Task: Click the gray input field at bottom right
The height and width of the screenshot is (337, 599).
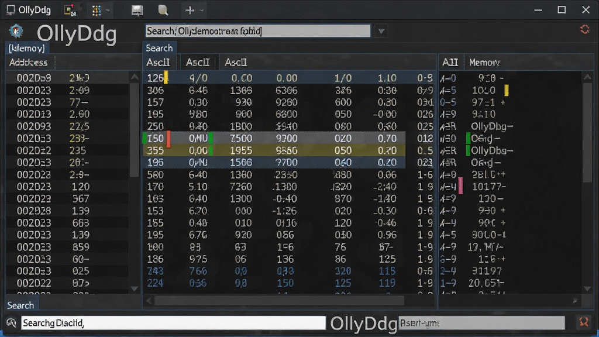Action: 481,323
